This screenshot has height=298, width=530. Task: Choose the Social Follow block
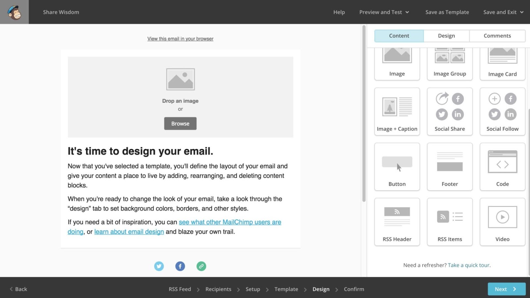(x=502, y=112)
